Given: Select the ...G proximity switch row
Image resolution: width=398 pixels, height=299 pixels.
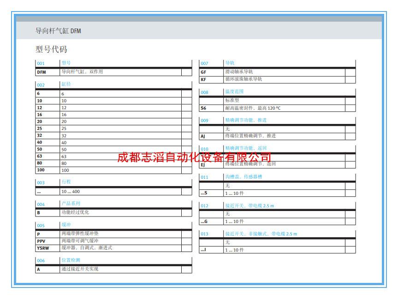Looking at the screenshot, I should pyautogui.click(x=277, y=222).
